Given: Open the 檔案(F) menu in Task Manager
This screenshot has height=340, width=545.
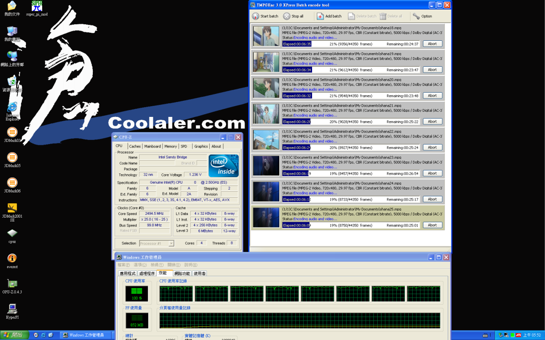Looking at the screenshot, I should [x=124, y=265].
